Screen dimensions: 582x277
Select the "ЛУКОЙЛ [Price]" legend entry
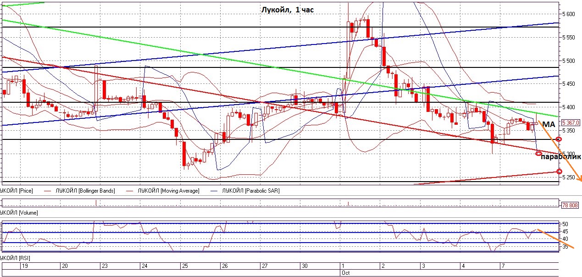click(16, 190)
